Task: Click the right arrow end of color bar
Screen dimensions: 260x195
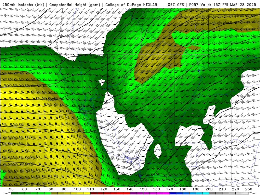Action: [x=252, y=193]
